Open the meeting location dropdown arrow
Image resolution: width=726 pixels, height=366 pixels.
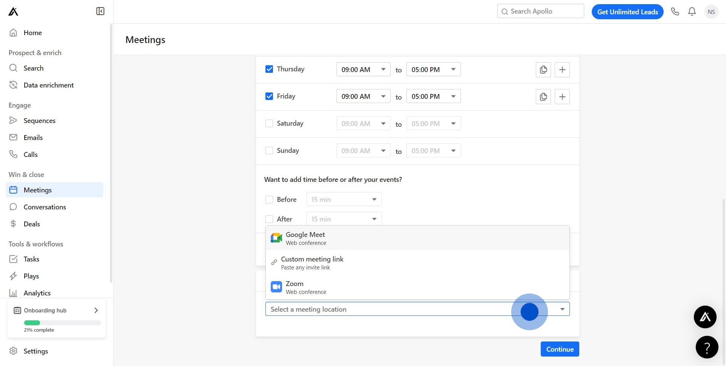562,309
